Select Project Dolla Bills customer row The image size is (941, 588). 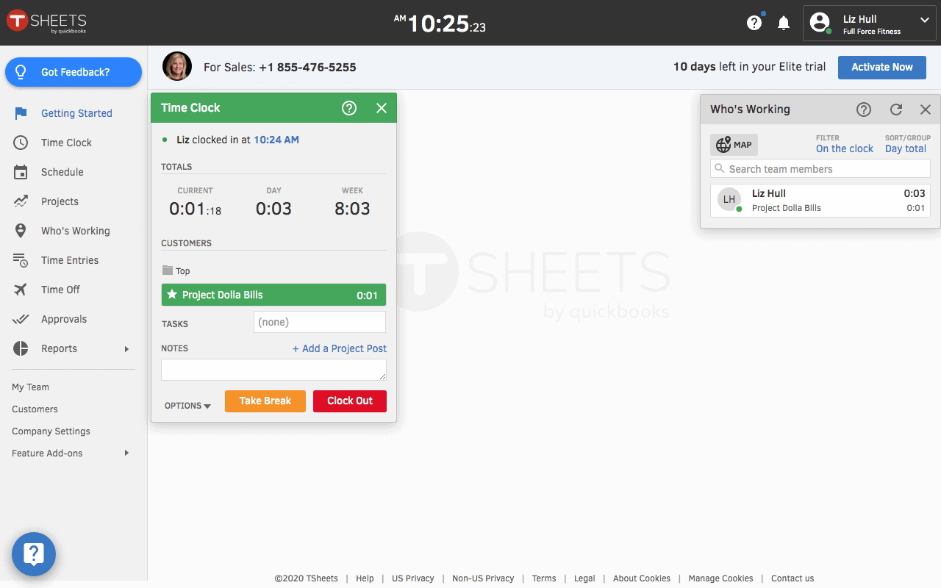pyautogui.click(x=273, y=295)
